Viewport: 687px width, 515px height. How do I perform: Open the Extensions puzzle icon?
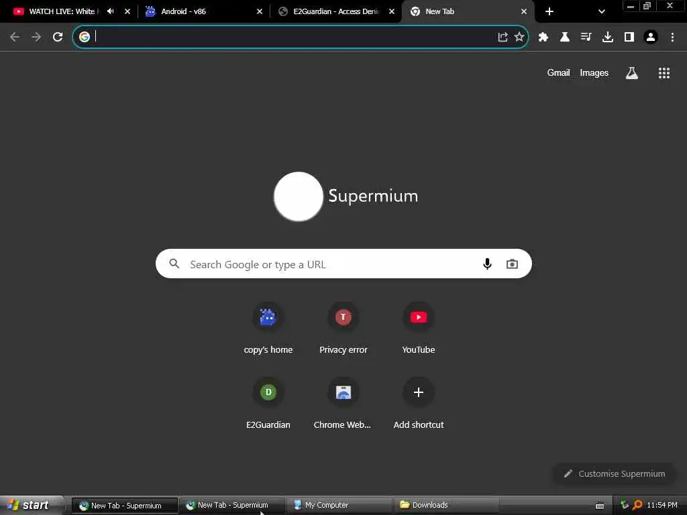543,37
